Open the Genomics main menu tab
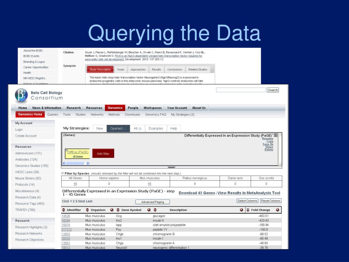 point(115,108)
